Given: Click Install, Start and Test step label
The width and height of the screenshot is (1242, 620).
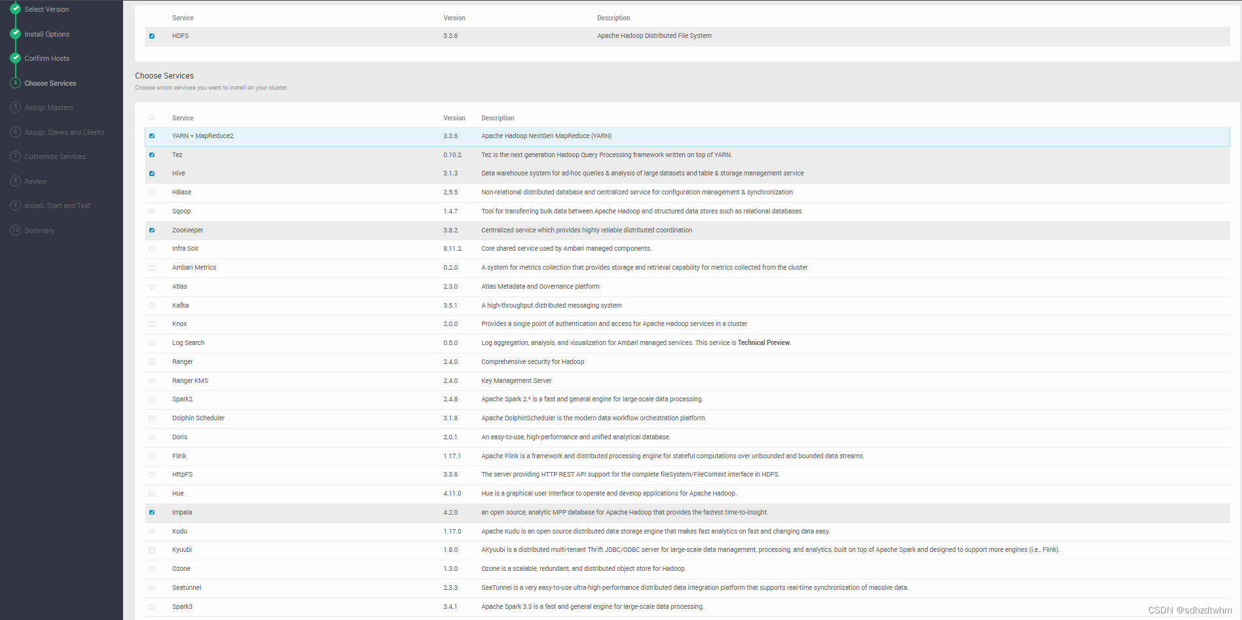Looking at the screenshot, I should point(58,206).
